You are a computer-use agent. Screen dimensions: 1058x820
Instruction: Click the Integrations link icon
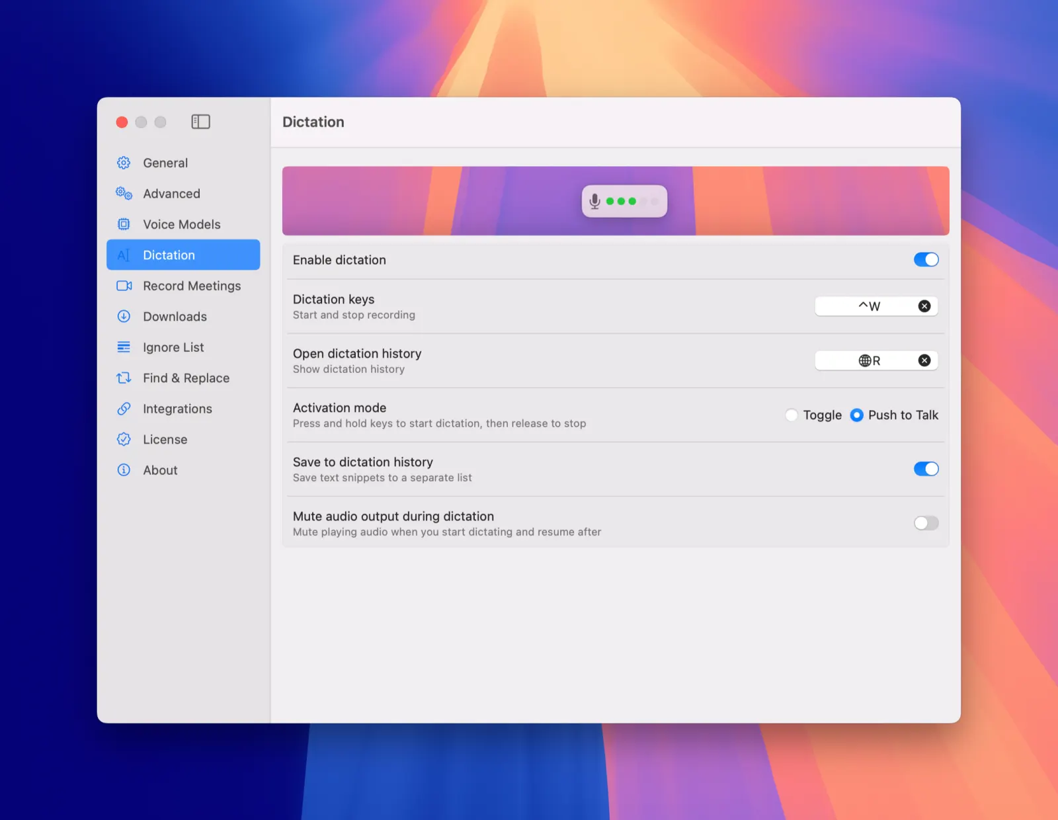tap(124, 409)
